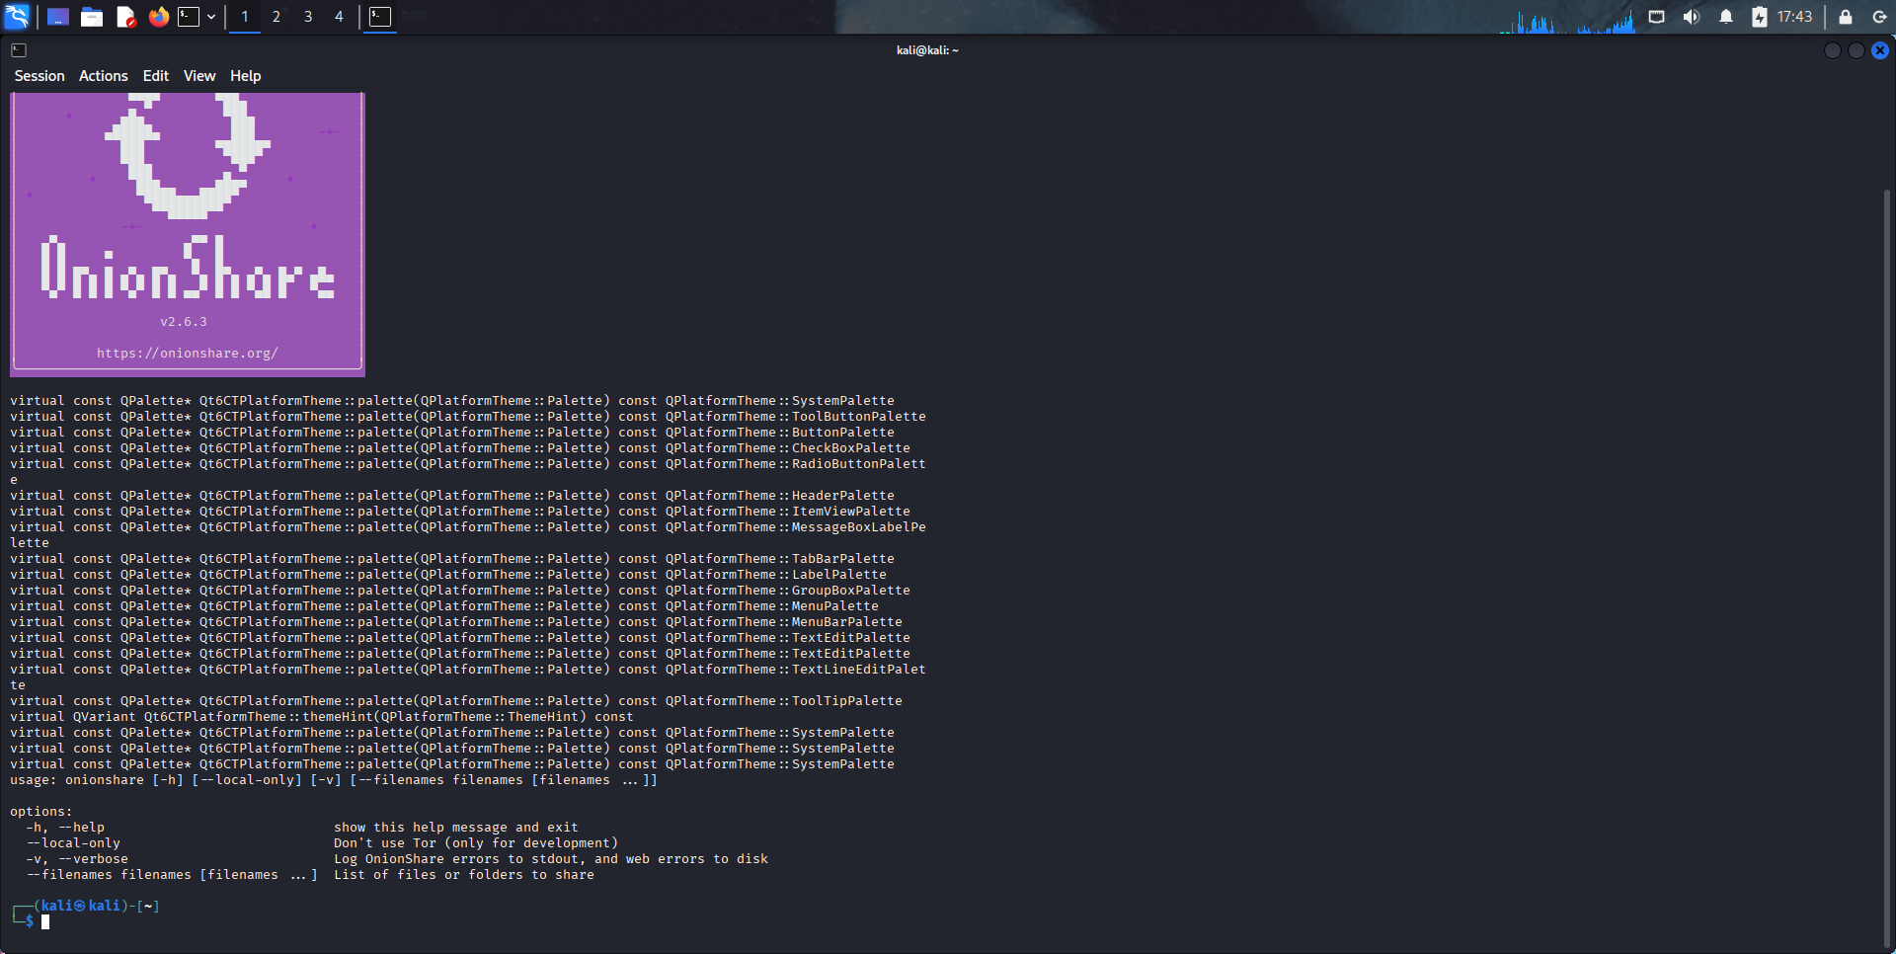Click the (kali㉿kali)-[~] prompt text
The image size is (1896, 954).
97,906
